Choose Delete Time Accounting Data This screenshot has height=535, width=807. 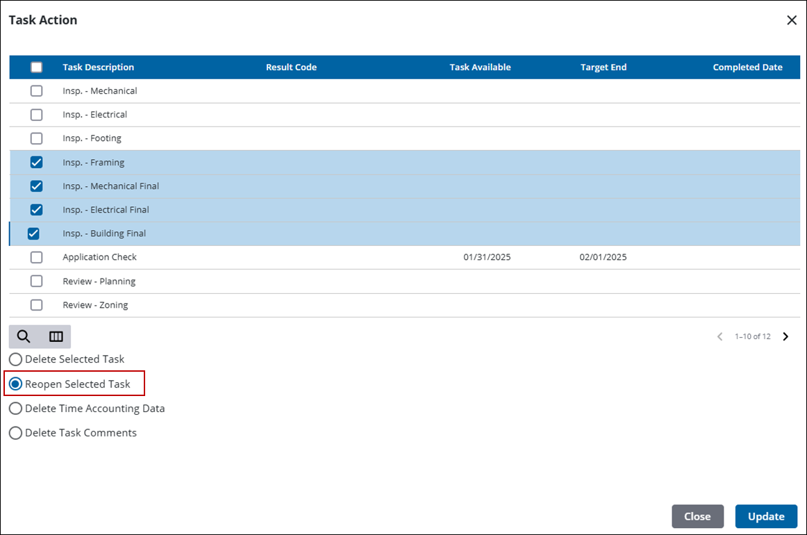pyautogui.click(x=15, y=409)
